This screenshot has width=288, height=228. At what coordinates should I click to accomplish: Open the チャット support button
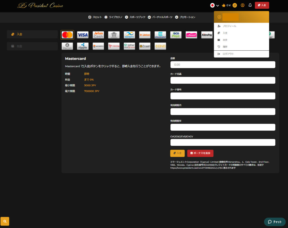point(274,222)
